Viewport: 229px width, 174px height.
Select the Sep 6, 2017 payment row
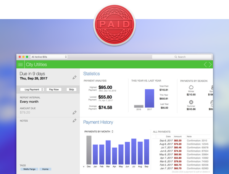coord(181,140)
